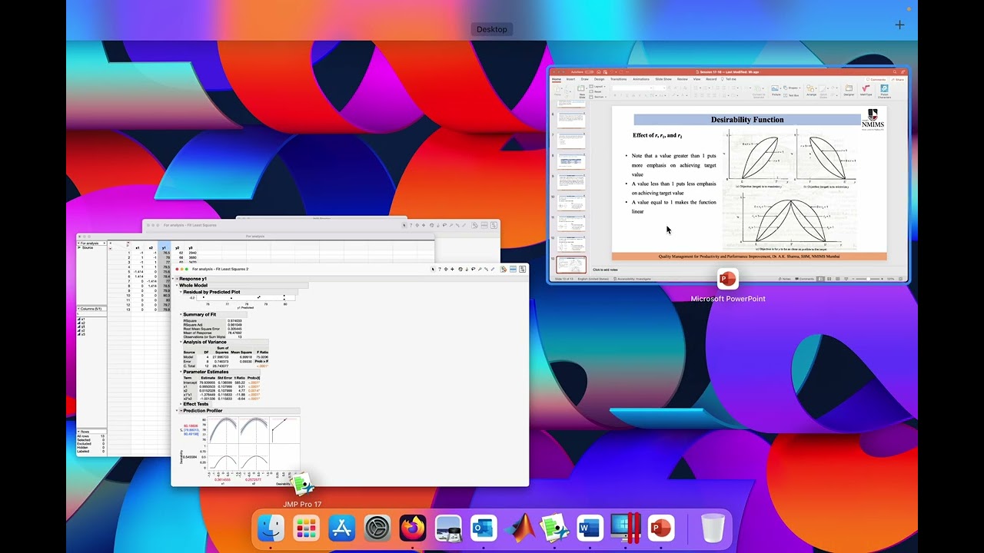984x553 pixels.
Task: Click Comments button in PowerPoint window
Action: [876, 80]
